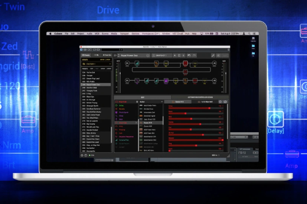Choose the 1x12 Blue Bell cab selector
This screenshot has height=204, width=307.
206,102
